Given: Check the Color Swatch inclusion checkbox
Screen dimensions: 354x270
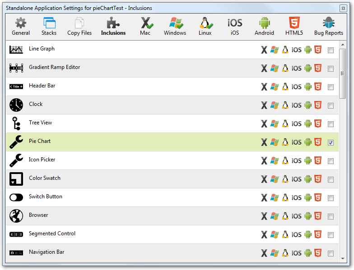Looking at the screenshot, I should point(331,179).
